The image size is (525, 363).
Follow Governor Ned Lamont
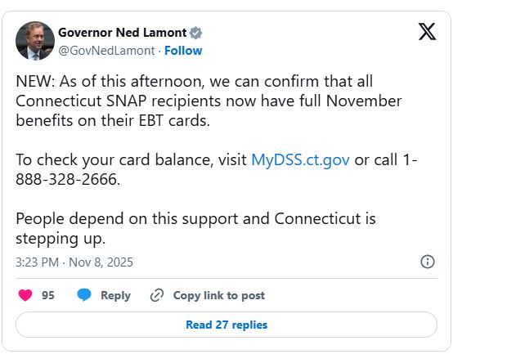[x=183, y=51]
